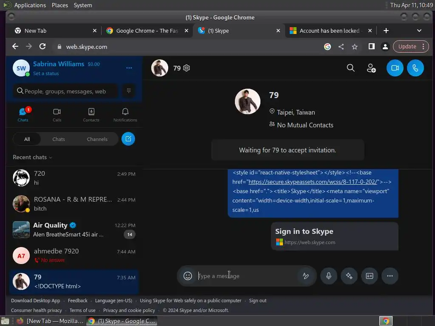
Task: Open Chrome side panel
Action: pyautogui.click(x=371, y=47)
